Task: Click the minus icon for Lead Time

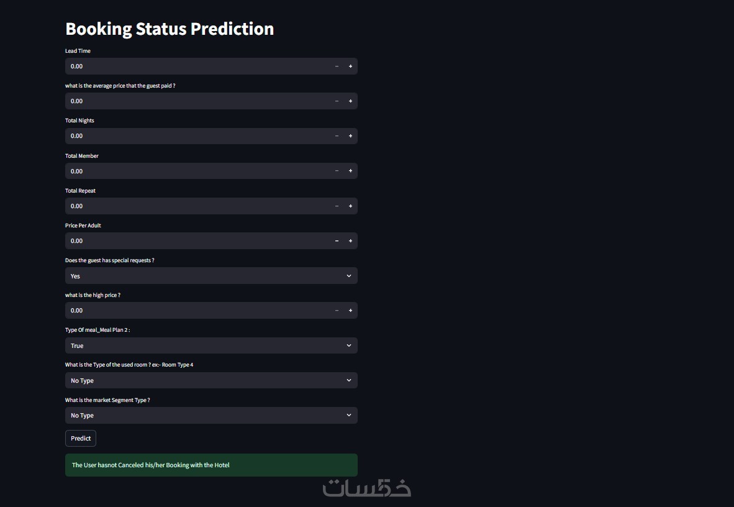Action: pyautogui.click(x=337, y=66)
